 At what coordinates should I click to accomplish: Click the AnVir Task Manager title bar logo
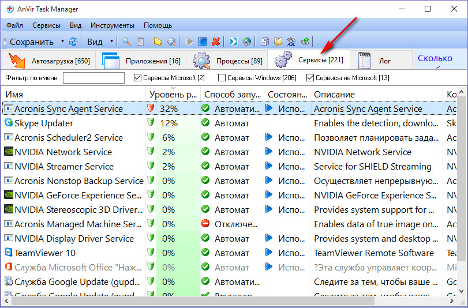tap(10, 9)
